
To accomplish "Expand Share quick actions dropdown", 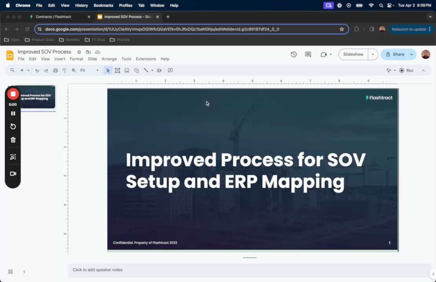I will tap(412, 54).
